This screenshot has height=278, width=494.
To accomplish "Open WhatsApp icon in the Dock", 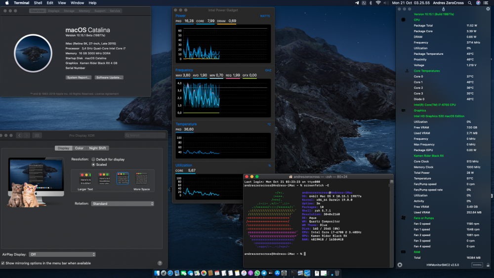I will pyautogui.click(x=257, y=273).
